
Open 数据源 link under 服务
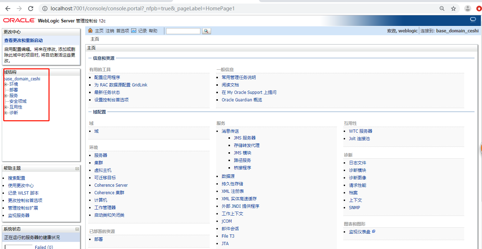tap(228, 176)
